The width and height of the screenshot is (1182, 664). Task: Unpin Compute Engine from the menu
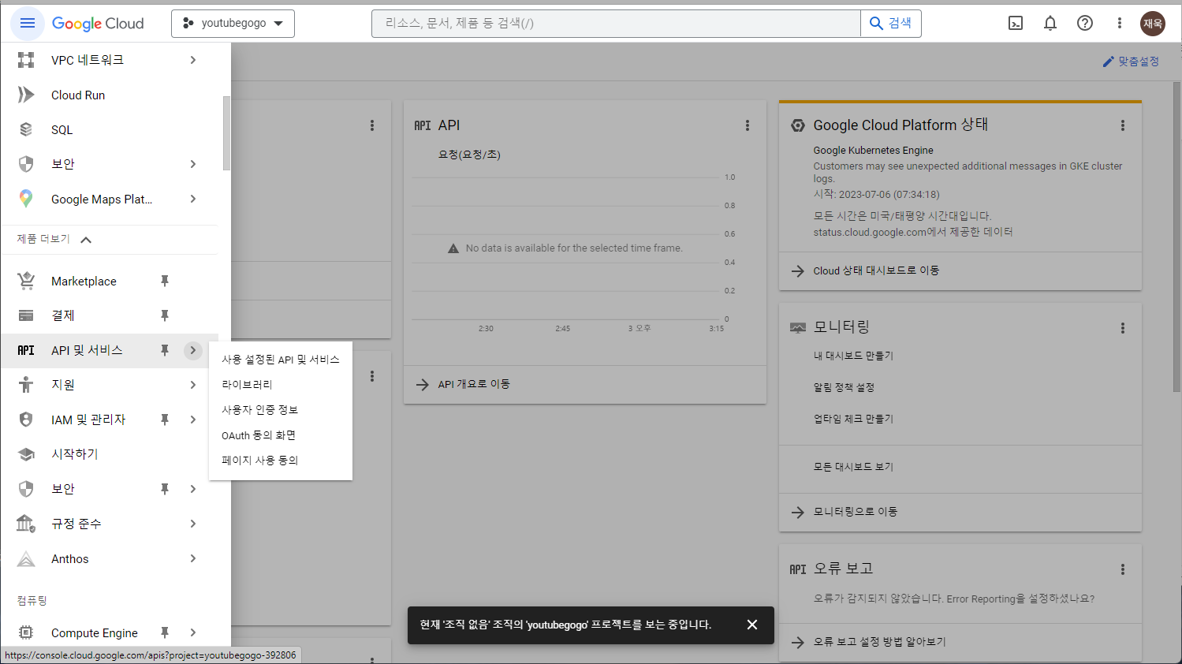(x=165, y=632)
